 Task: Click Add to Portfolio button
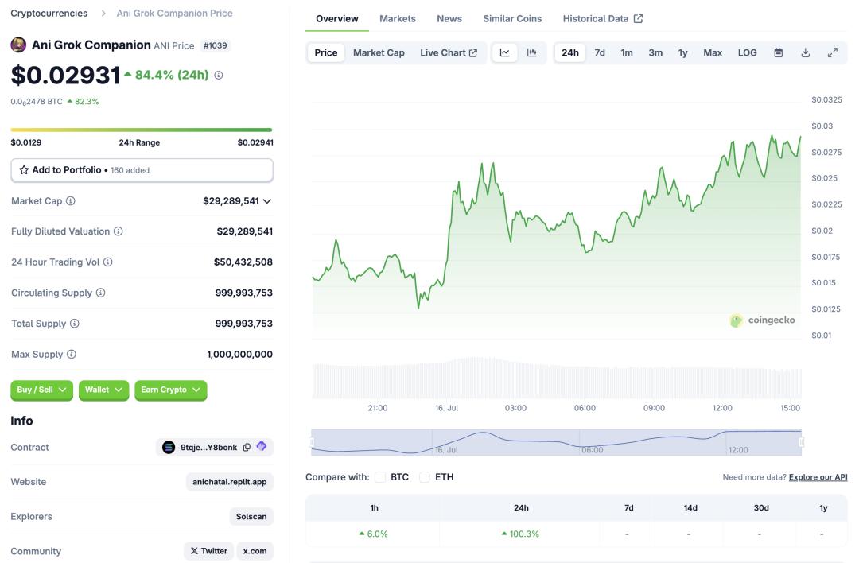click(x=142, y=170)
